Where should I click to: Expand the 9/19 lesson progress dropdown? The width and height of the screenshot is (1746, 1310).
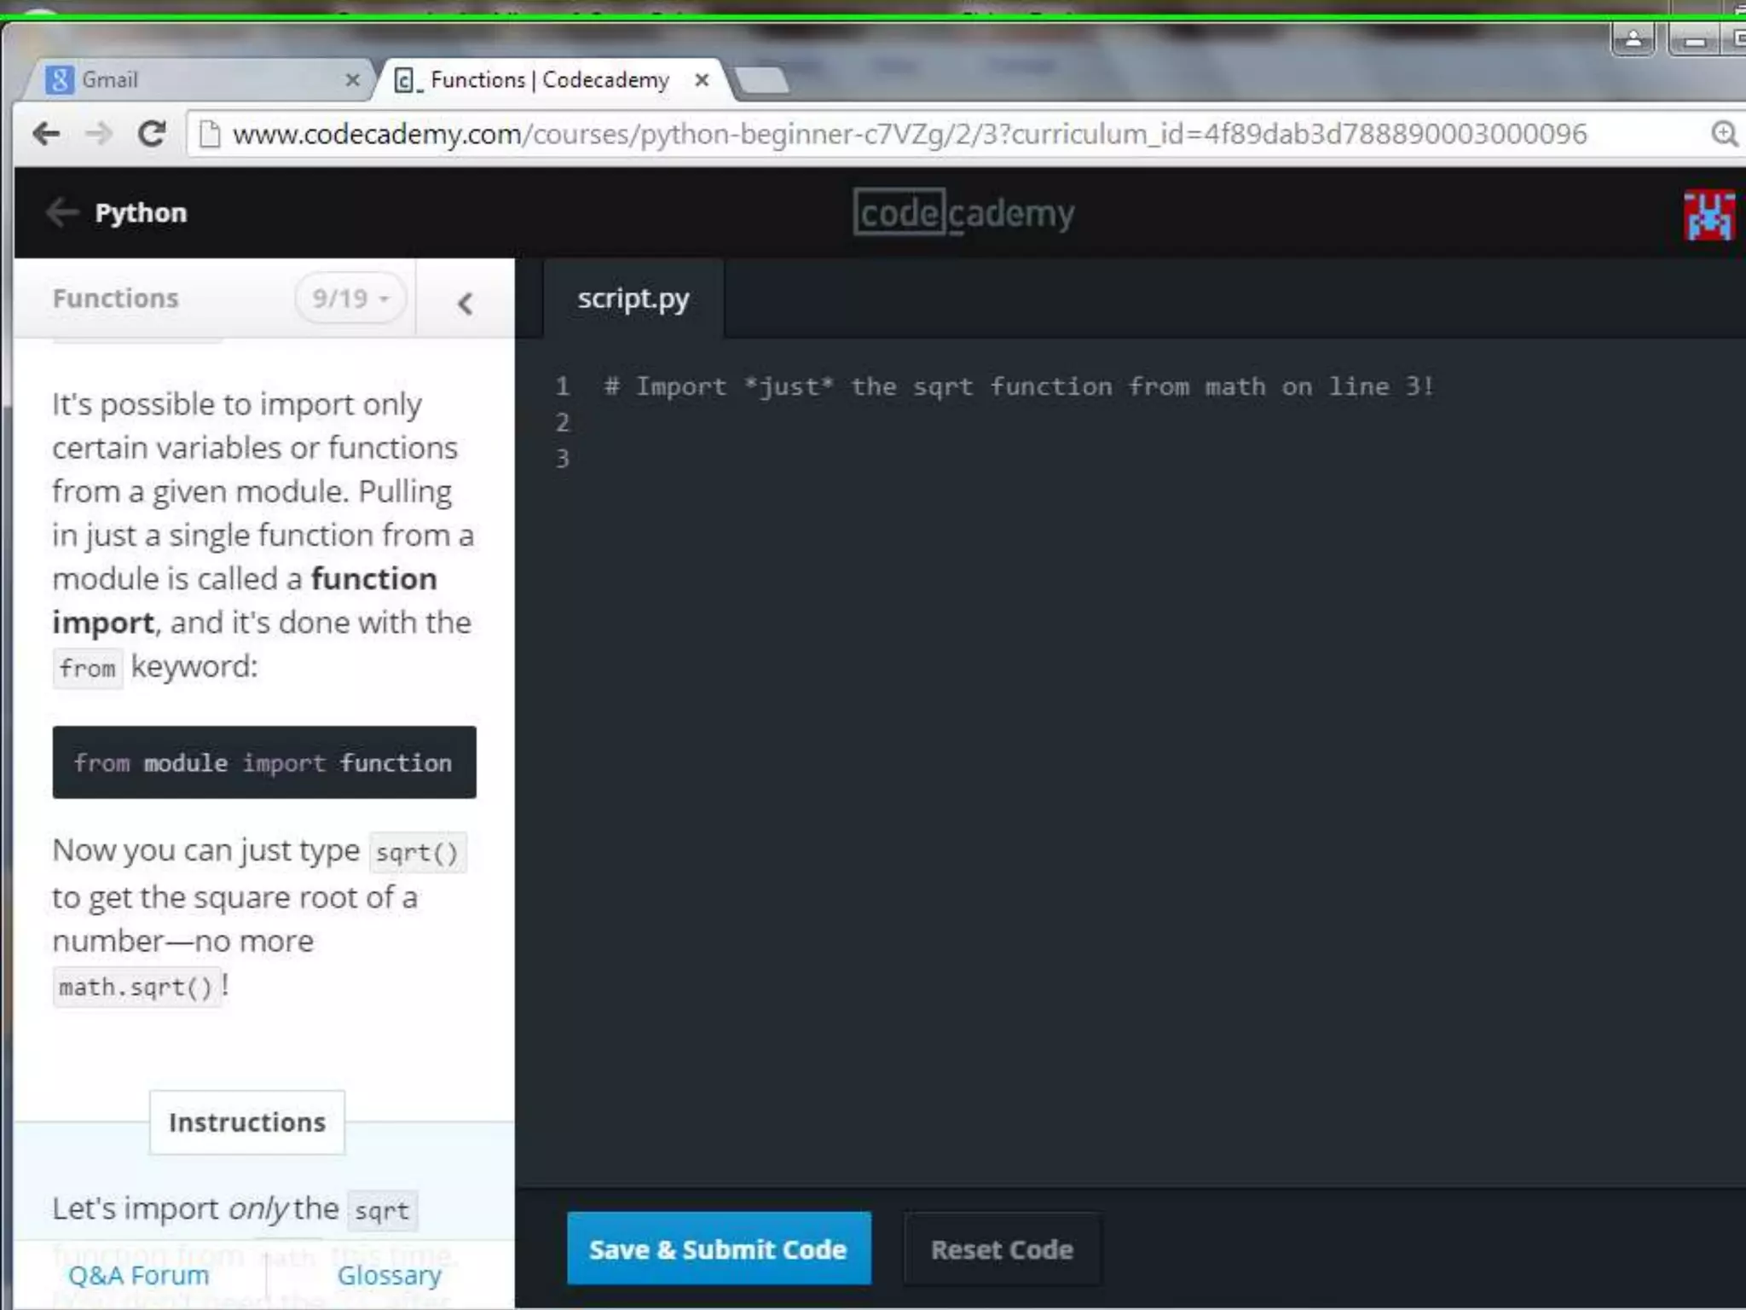[350, 299]
